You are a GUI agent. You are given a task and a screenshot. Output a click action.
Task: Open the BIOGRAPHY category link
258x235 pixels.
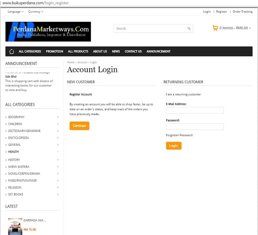[x=16, y=117]
